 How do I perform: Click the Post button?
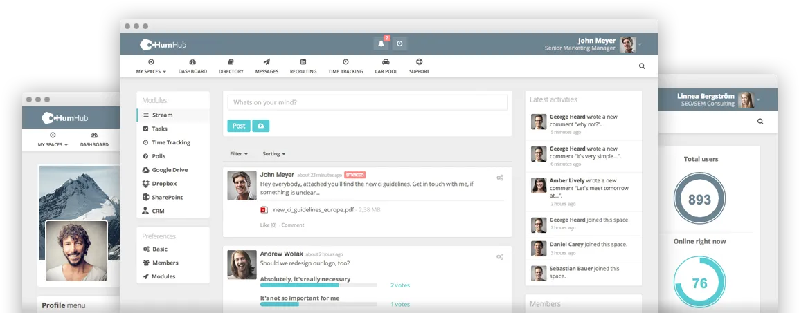point(239,126)
